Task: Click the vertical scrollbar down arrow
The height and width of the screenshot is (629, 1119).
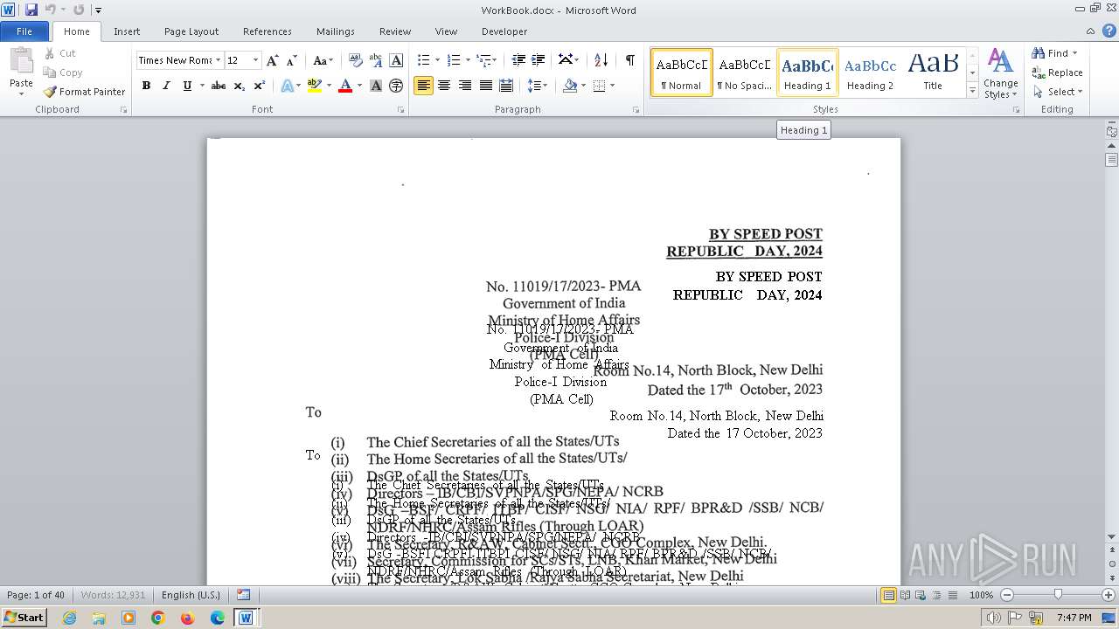Action: (1111, 536)
